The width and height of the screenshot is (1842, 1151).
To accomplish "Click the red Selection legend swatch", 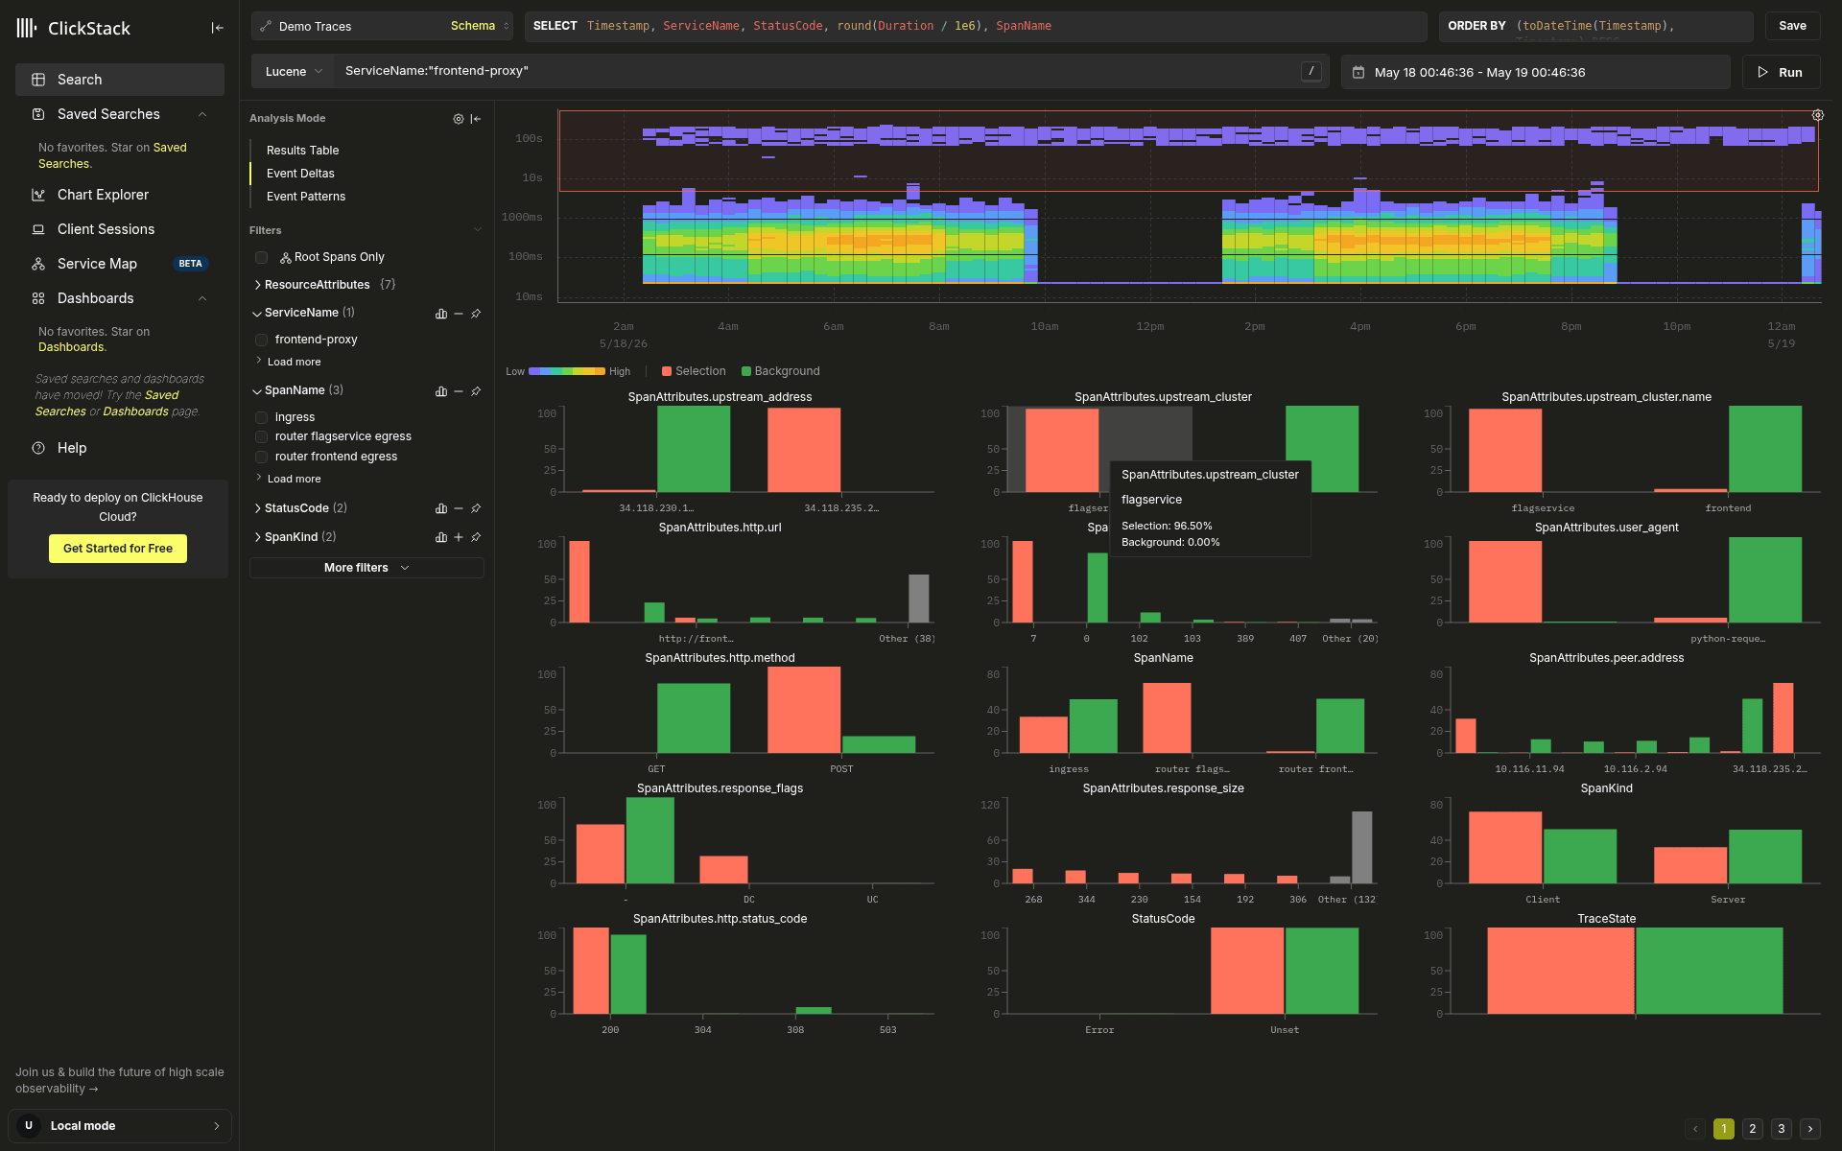I will coord(667,371).
